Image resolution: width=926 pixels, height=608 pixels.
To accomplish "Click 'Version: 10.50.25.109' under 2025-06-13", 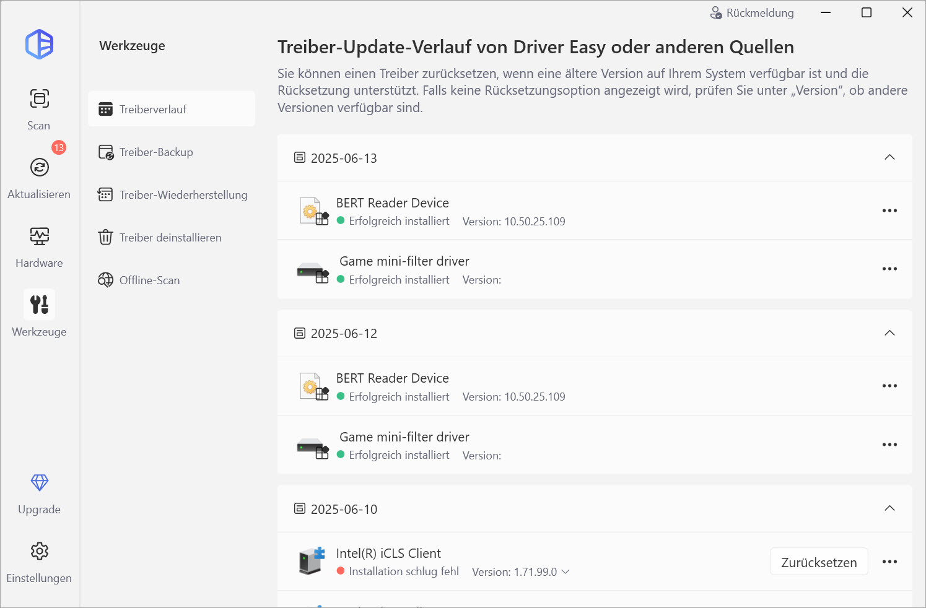I will (513, 221).
